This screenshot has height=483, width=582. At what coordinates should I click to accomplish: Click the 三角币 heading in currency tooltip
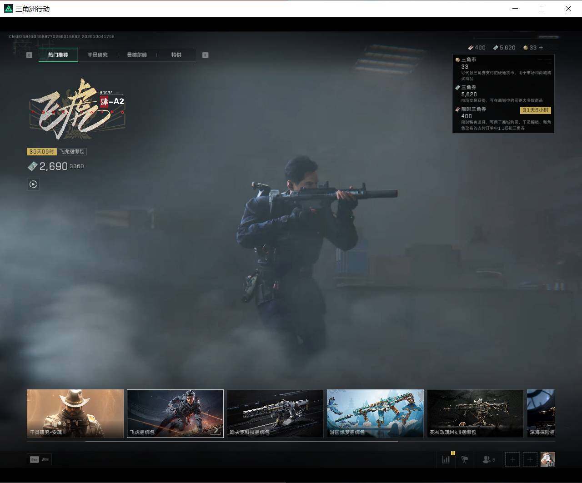(469, 60)
